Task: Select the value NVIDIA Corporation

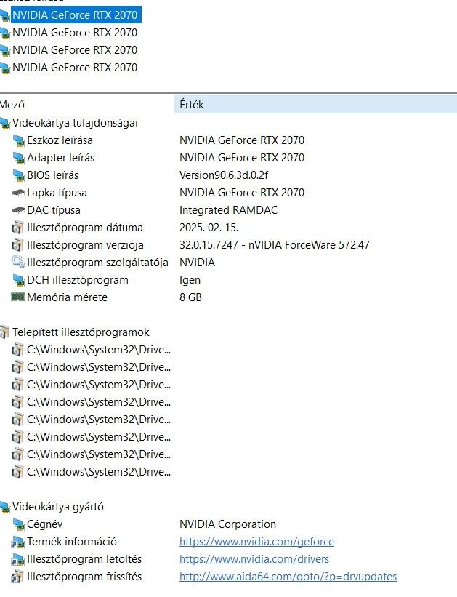Action: (227, 524)
